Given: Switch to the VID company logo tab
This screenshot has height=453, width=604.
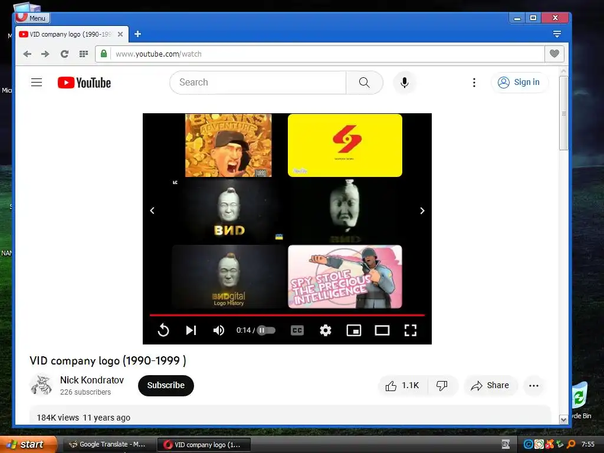Looking at the screenshot, I should (71, 34).
